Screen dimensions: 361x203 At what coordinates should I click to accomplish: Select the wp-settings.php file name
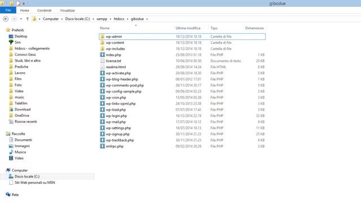point(118,128)
